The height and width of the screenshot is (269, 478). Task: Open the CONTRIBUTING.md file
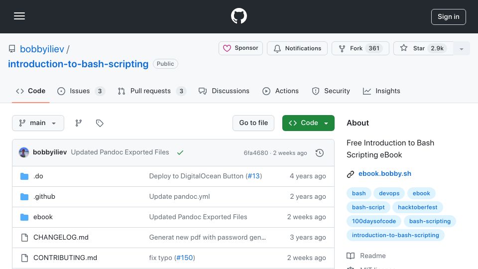coord(65,258)
